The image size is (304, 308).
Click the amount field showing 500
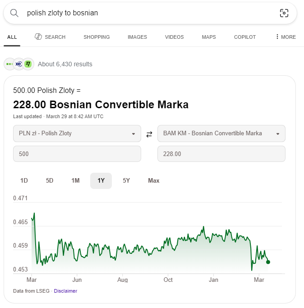pyautogui.click(x=77, y=154)
